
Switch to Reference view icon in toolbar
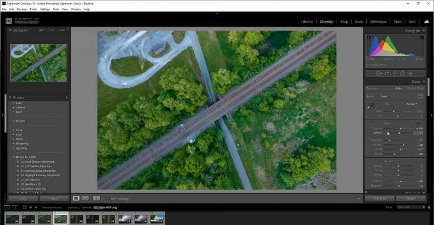click(x=85, y=198)
